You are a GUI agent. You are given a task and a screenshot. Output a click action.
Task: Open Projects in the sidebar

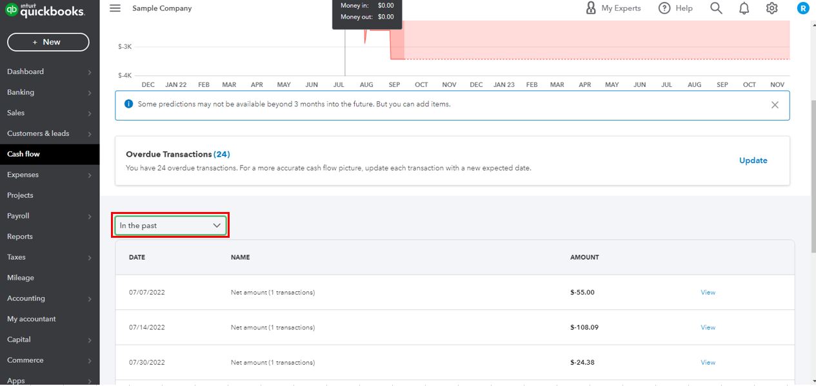[20, 195]
